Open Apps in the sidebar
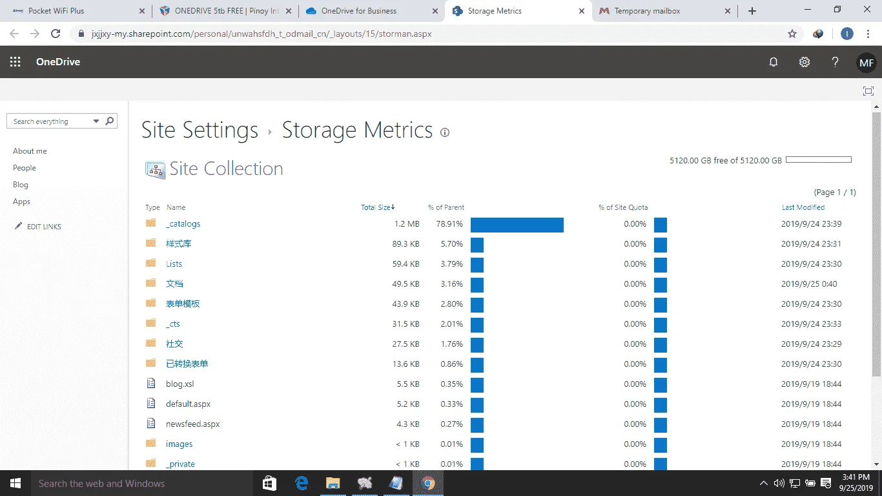882x496 pixels. 22,201
